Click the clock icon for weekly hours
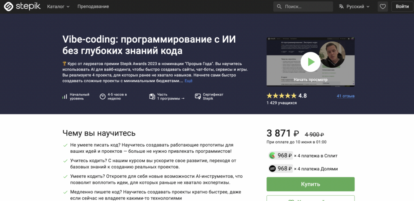The height and width of the screenshot is (201, 414). pyautogui.click(x=102, y=97)
